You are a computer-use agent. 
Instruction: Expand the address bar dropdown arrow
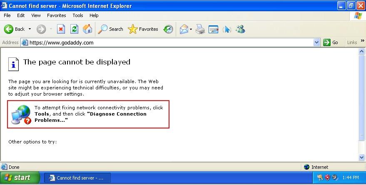[316, 43]
